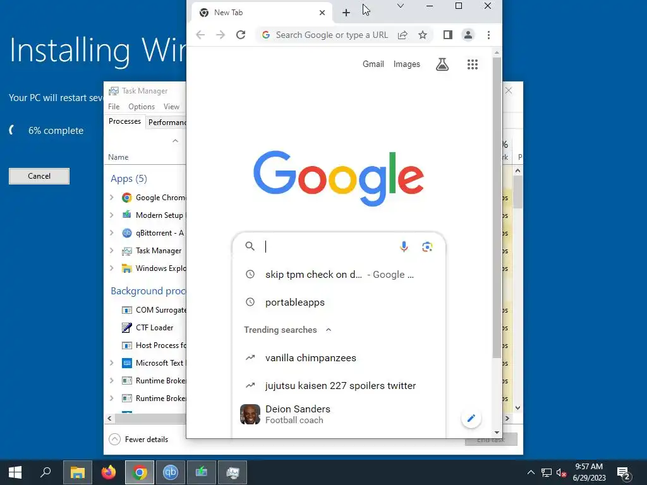
Task: Open Task Manager's File menu
Action: point(114,107)
